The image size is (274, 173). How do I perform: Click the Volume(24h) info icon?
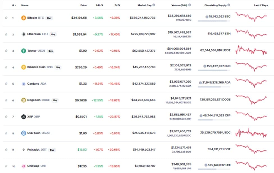[x=190, y=5]
